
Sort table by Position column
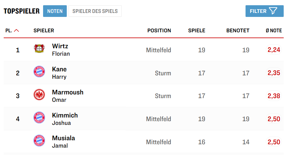click(x=159, y=30)
